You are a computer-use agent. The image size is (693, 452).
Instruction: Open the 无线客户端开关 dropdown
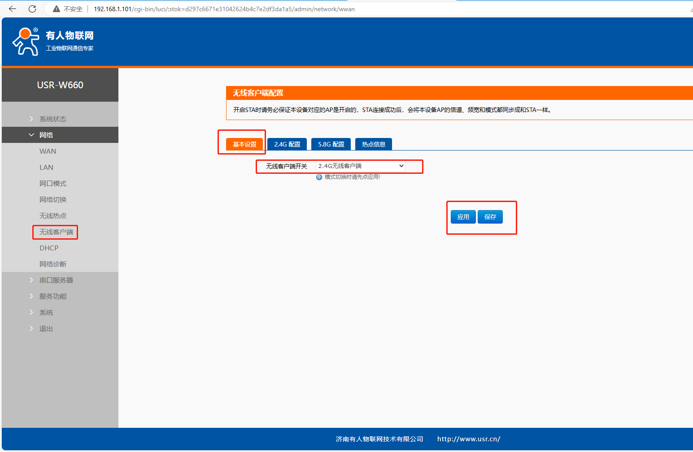coord(361,166)
